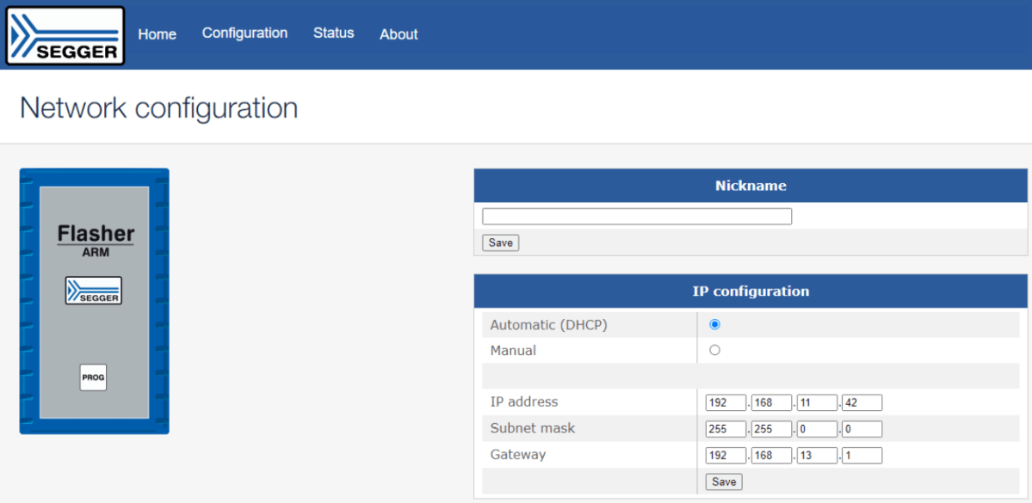Click last octet of Subnet mask
The height and width of the screenshot is (503, 1032).
862,429
